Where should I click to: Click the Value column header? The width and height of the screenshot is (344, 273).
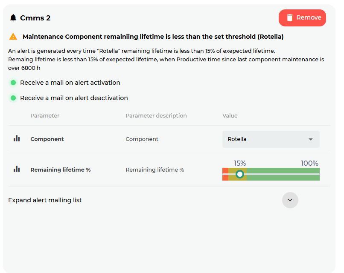tap(230, 116)
